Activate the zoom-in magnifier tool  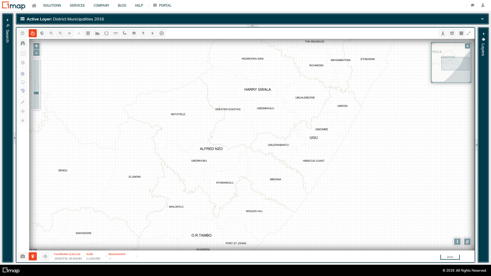[x=51, y=33]
